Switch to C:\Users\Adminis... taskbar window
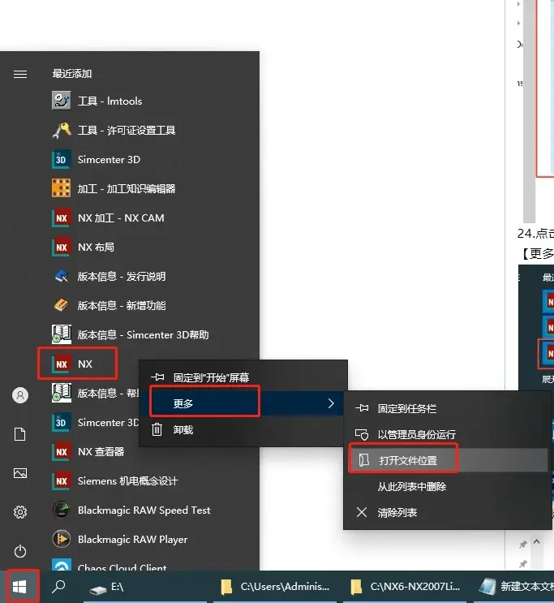This screenshot has width=554, height=603. point(275,587)
